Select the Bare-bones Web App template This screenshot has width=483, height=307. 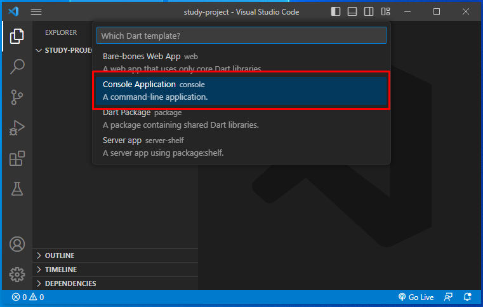pos(241,62)
